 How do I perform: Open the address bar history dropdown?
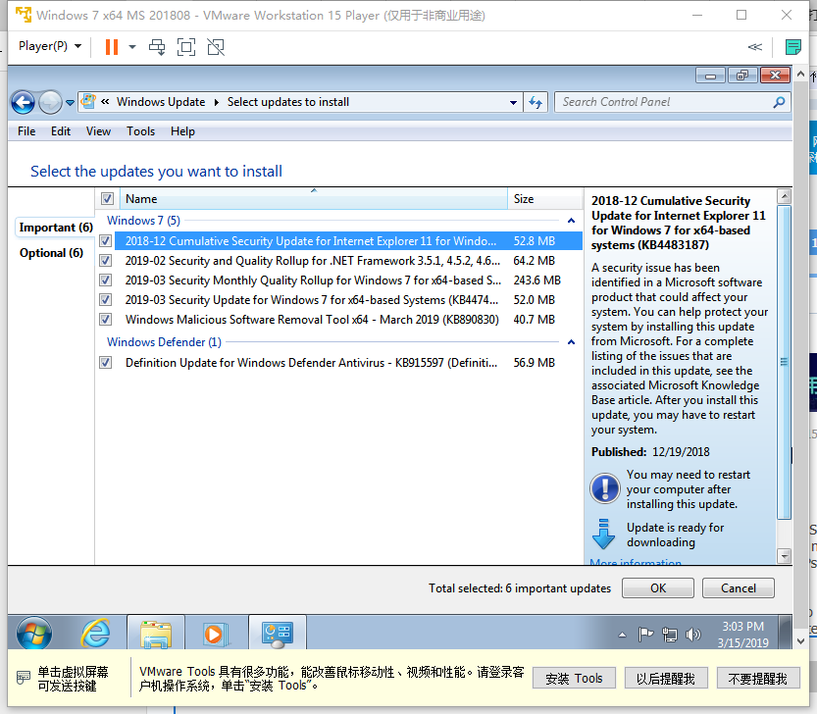513,103
